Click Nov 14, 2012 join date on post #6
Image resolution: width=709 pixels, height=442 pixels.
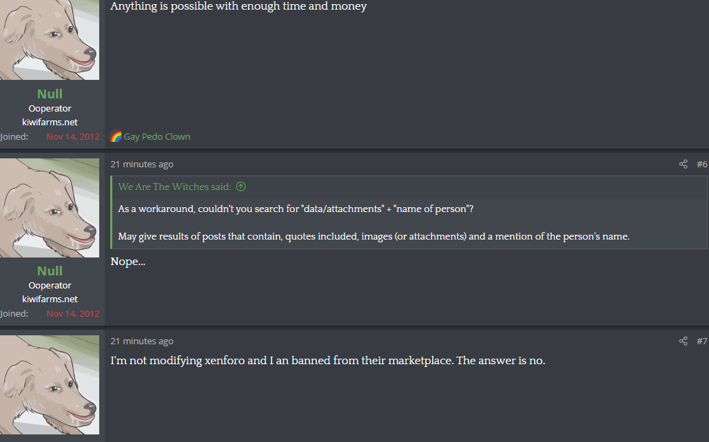tap(73, 314)
